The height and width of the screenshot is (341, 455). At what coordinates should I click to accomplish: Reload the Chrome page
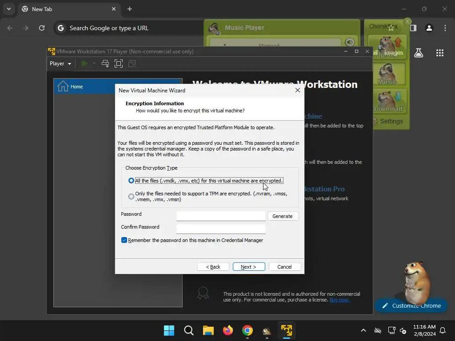coord(42,28)
